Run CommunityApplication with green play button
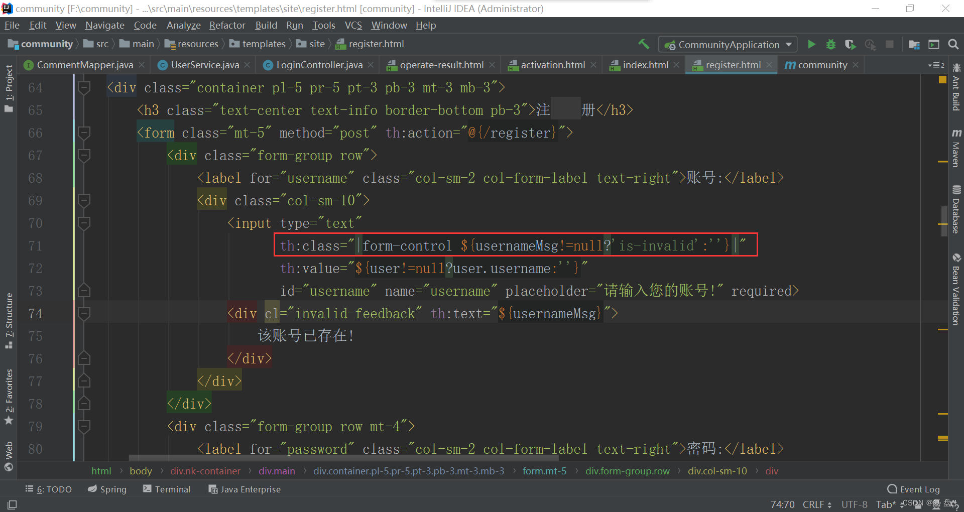Image resolution: width=964 pixels, height=512 pixels. click(811, 44)
